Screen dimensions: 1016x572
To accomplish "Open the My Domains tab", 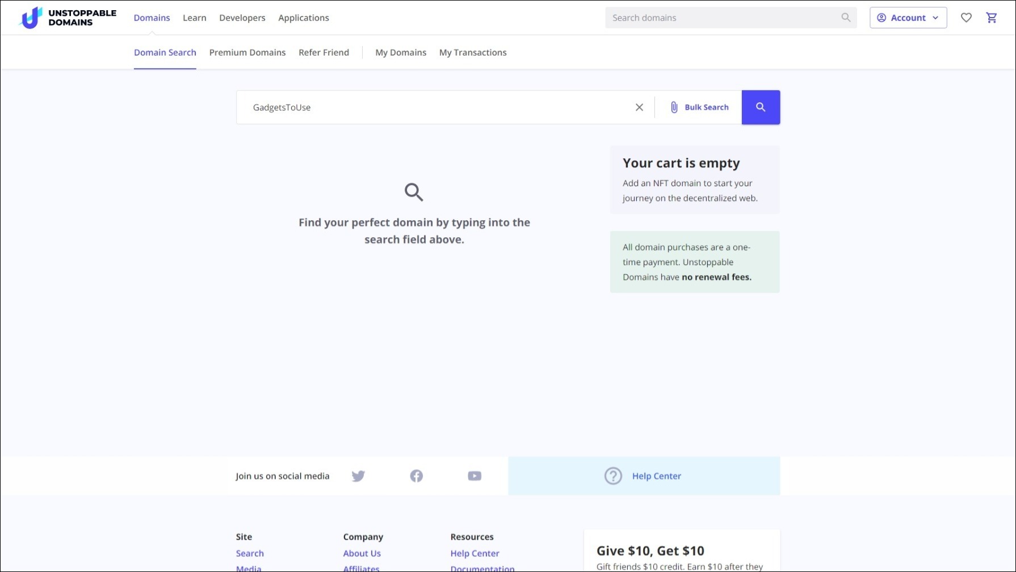I will [x=401, y=52].
